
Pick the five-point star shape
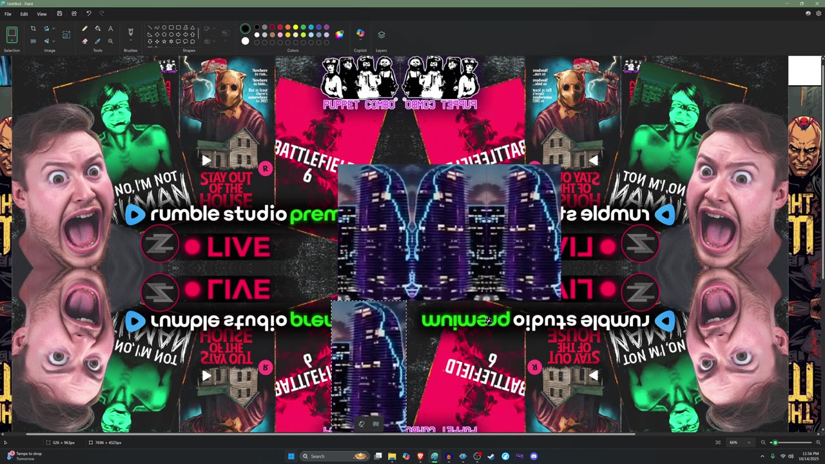click(164, 41)
